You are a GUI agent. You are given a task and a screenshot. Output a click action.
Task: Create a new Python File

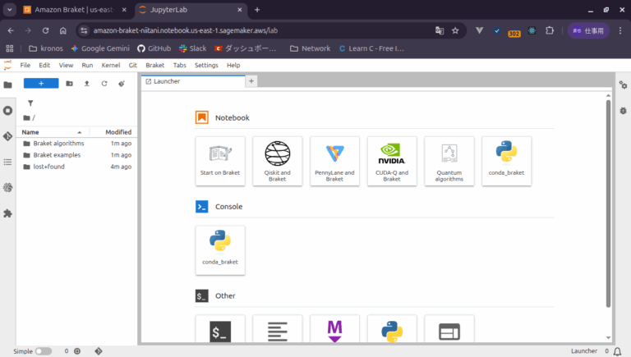tap(392, 329)
